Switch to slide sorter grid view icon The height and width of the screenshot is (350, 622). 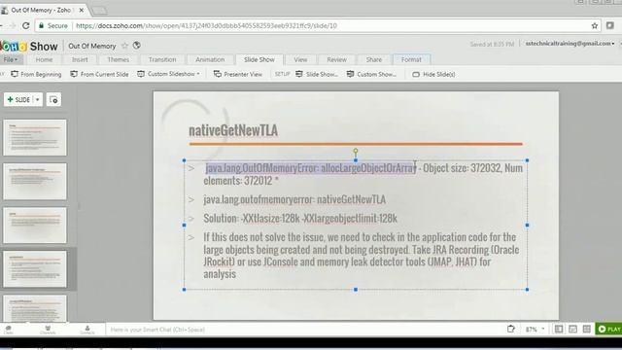[x=587, y=329]
